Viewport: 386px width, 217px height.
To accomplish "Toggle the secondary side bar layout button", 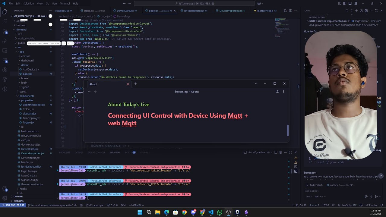I will tap(355, 4).
